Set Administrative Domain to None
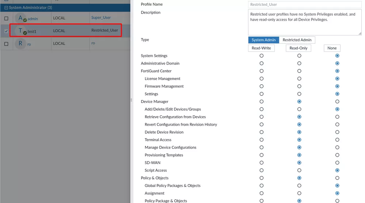The image size is (365, 203). (337, 64)
